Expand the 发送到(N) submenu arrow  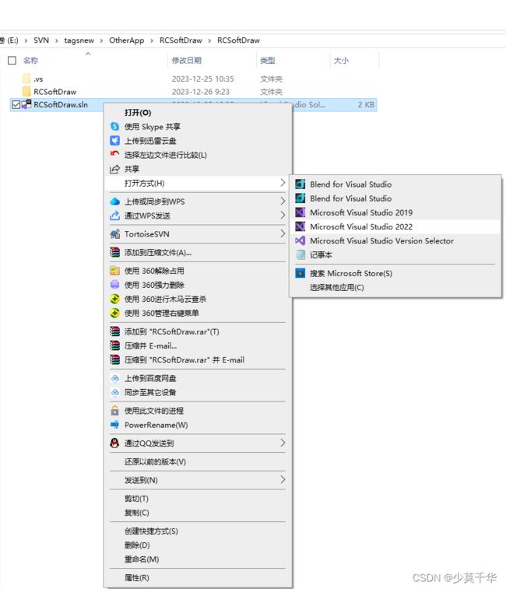[283, 480]
